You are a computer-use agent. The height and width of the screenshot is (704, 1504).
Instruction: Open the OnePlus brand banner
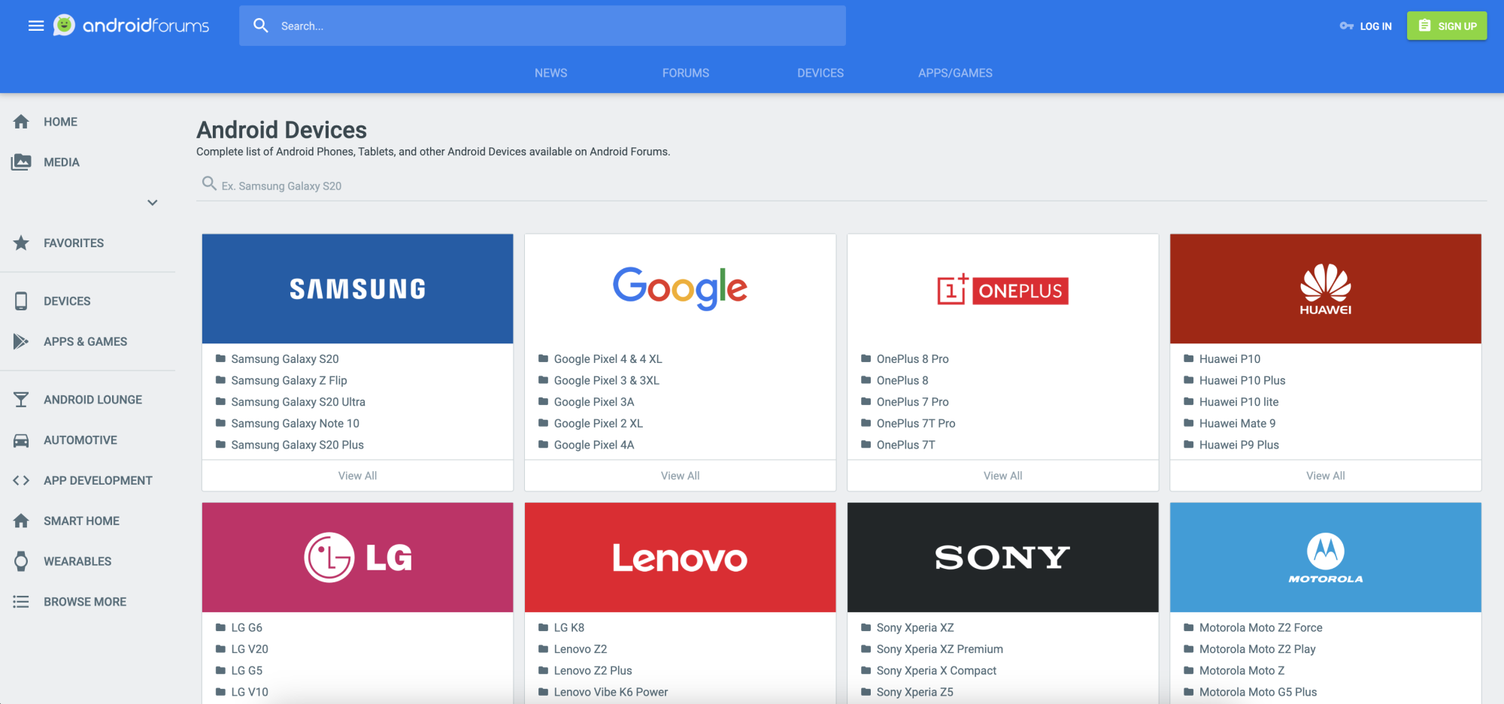pos(1003,289)
